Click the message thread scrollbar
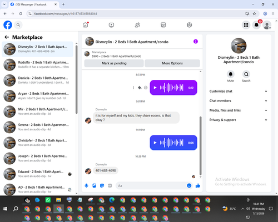The width and height of the screenshot is (278, 222). pyautogui.click(x=200, y=145)
